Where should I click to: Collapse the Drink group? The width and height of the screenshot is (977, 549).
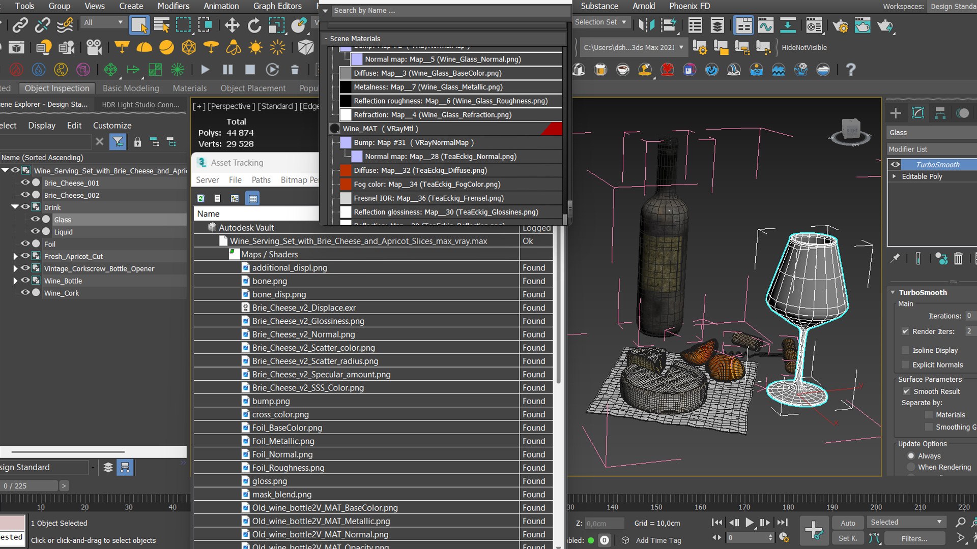coord(15,207)
